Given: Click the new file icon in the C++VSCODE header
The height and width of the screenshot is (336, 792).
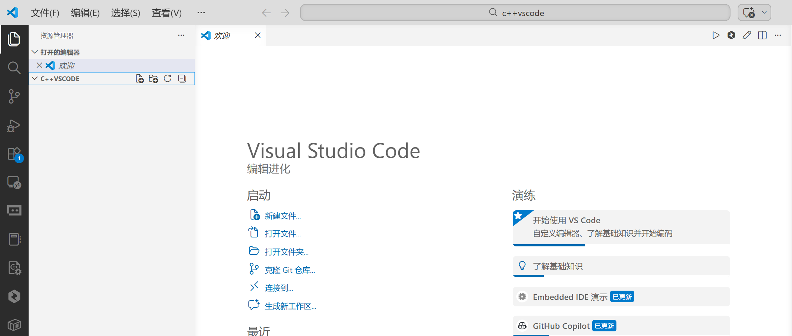Looking at the screenshot, I should pos(139,79).
